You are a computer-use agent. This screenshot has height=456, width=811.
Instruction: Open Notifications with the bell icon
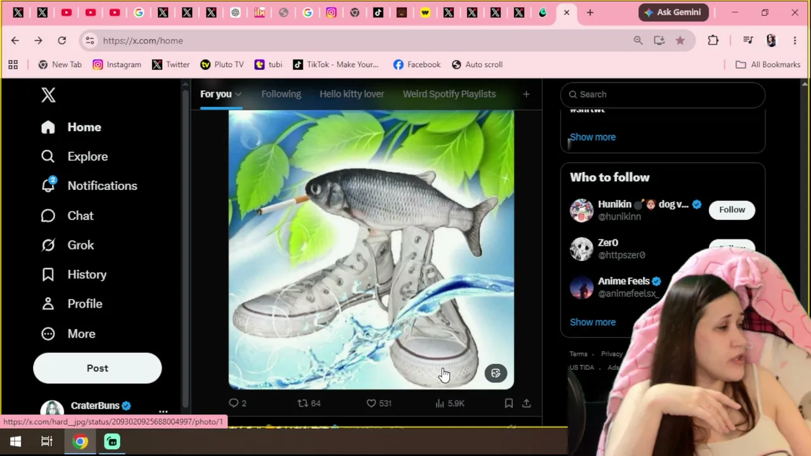(x=89, y=186)
